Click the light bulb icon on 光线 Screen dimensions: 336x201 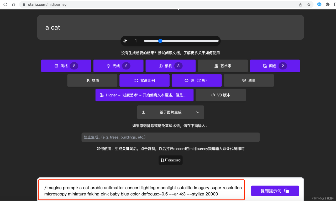click(108, 66)
